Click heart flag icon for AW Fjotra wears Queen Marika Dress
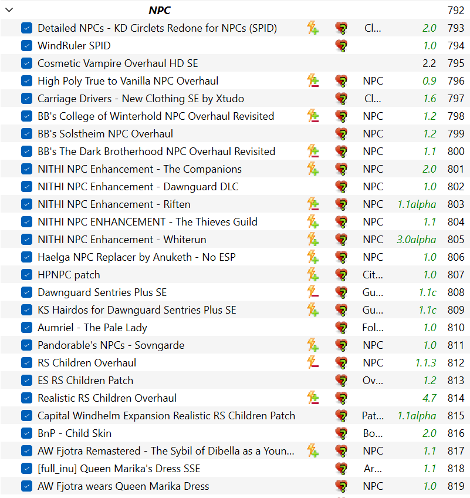470x498 pixels. 341,486
